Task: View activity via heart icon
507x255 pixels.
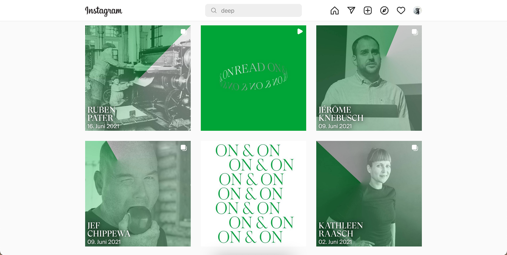Action: [401, 11]
